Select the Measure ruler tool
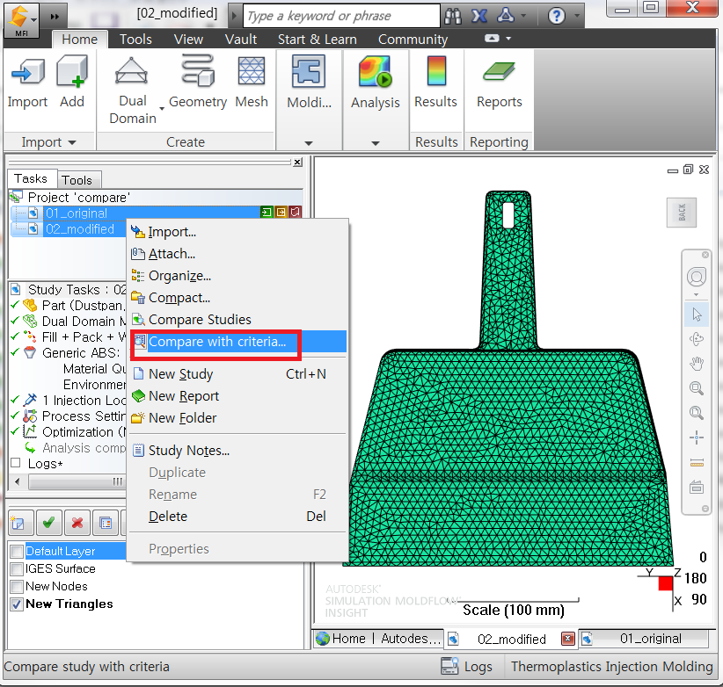The width and height of the screenshot is (723, 687). pos(697,462)
